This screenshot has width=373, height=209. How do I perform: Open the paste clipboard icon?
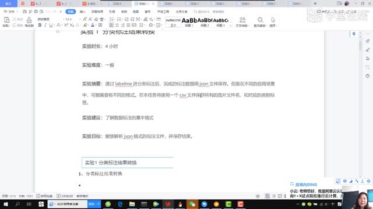(6, 22)
